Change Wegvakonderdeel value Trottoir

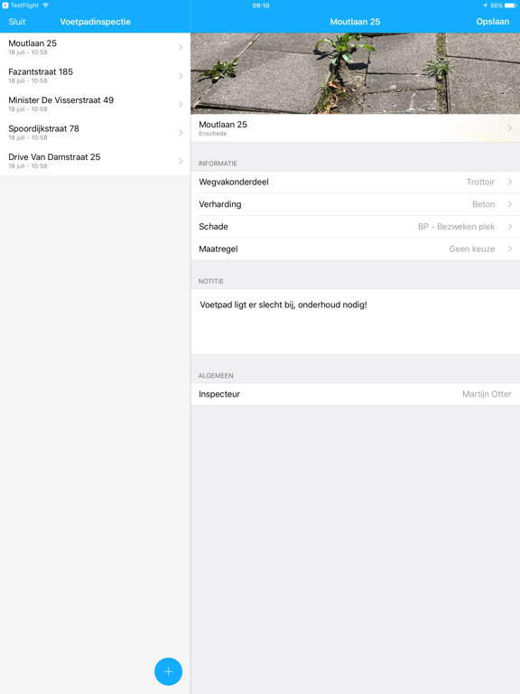[356, 182]
